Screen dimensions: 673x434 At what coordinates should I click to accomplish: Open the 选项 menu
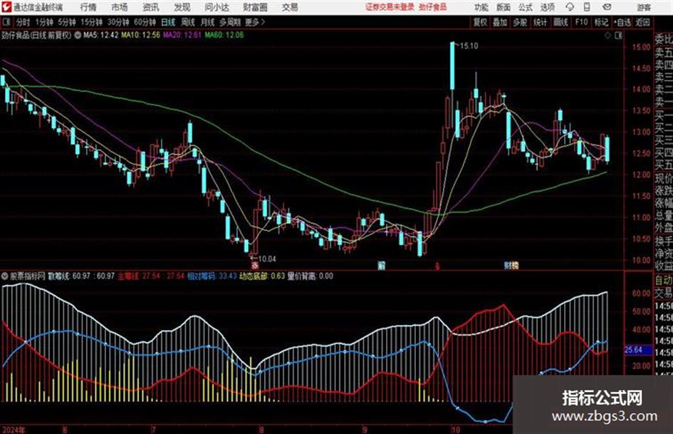point(547,7)
